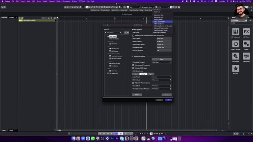Select the Draw pencil tool in toolbar

coord(92,7)
